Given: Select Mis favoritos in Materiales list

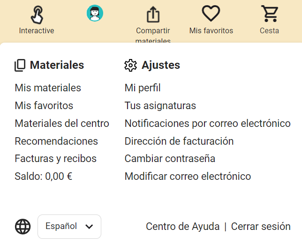Looking at the screenshot, I should click(44, 106).
